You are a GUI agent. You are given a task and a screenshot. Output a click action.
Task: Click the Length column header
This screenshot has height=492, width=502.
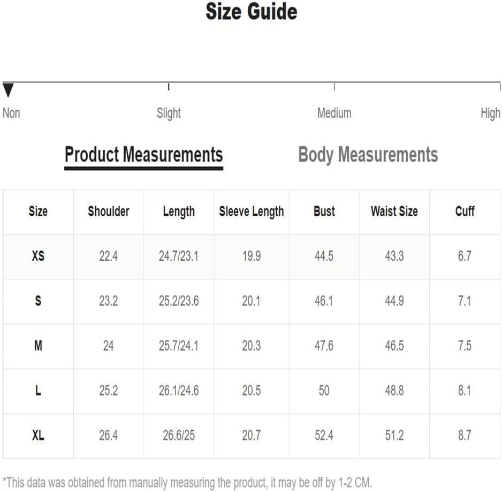click(179, 211)
